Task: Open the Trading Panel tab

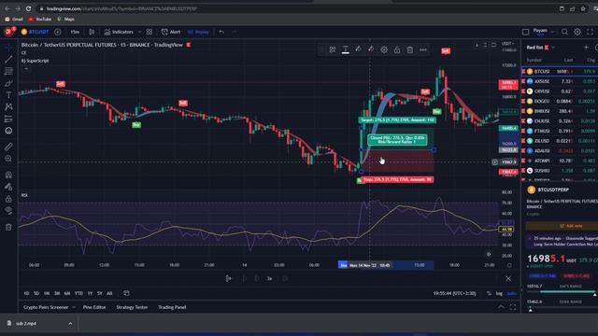Action: pyautogui.click(x=172, y=307)
